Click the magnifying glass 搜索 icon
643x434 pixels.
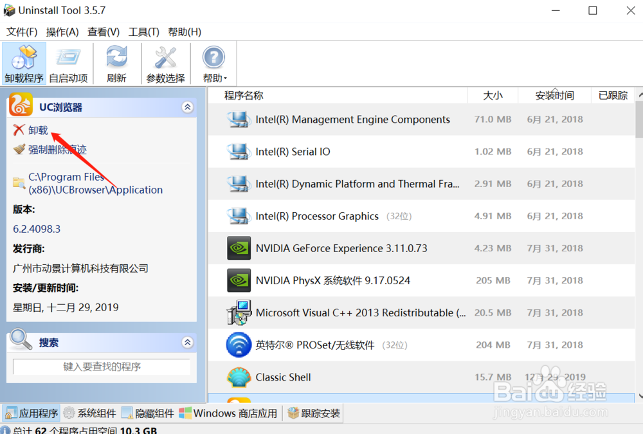21,339
